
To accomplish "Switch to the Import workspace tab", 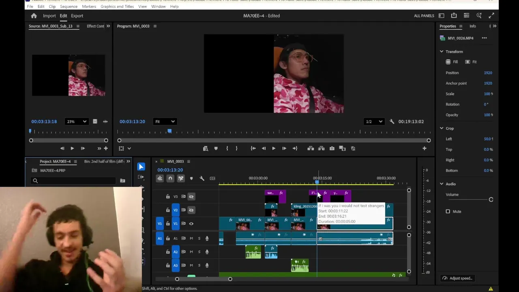I will 49,16.
